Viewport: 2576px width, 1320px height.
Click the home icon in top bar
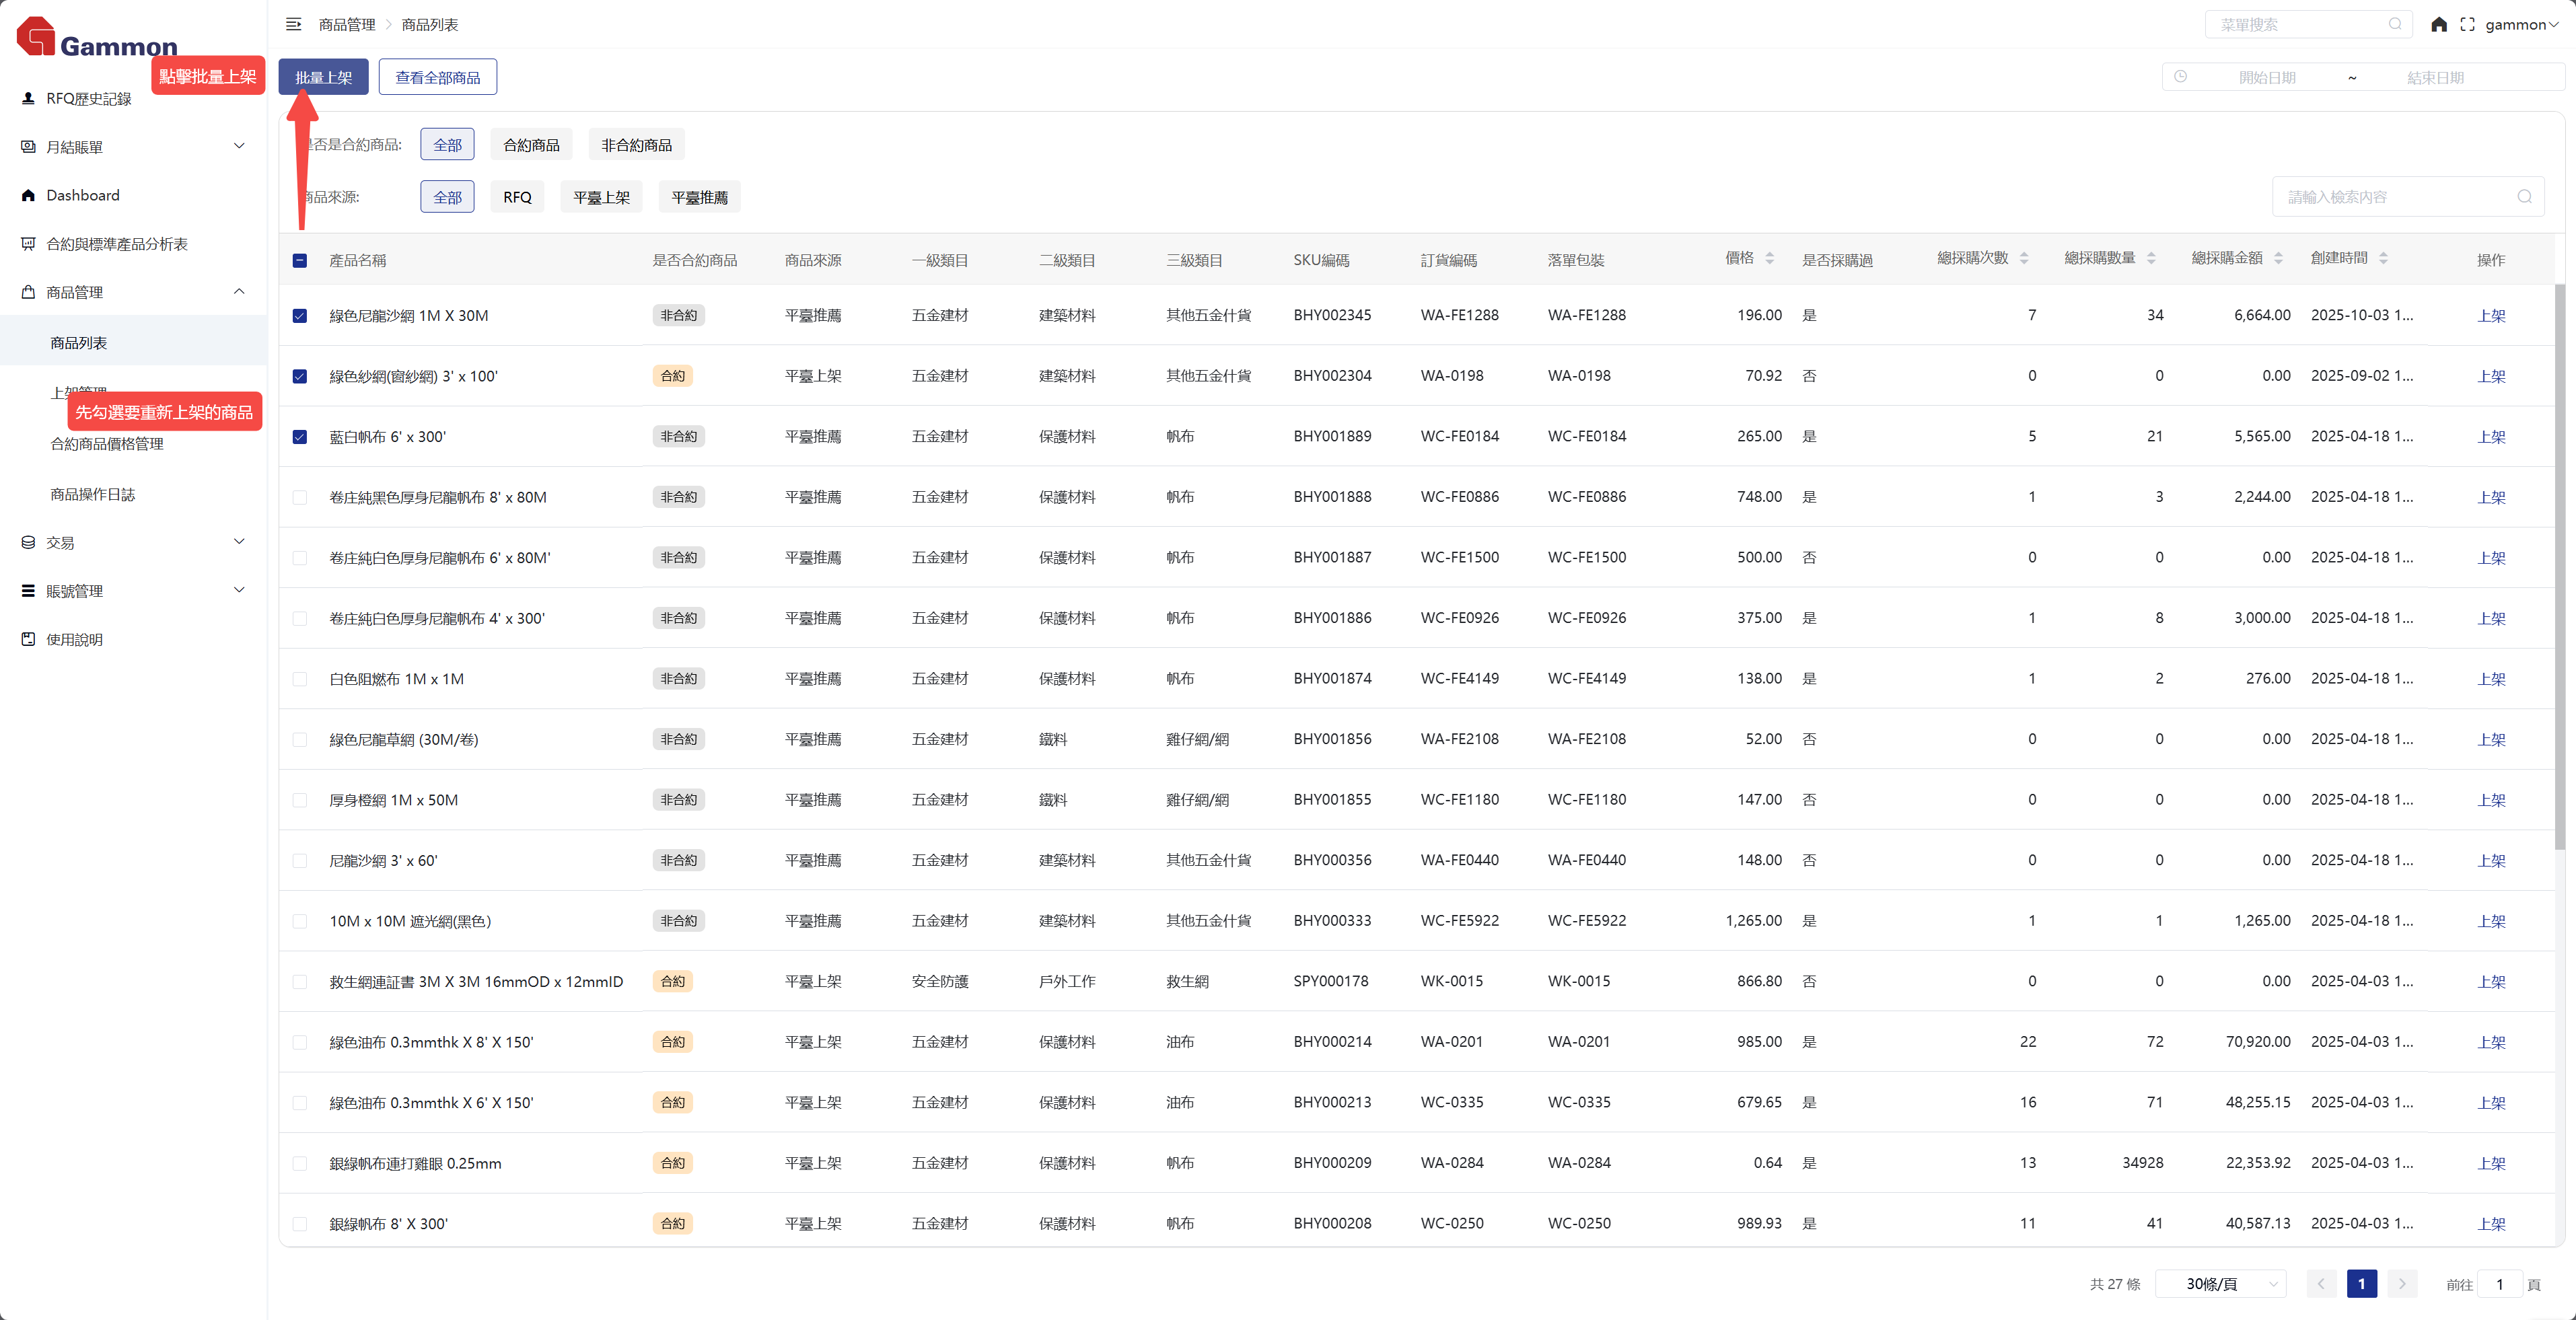click(x=2439, y=24)
